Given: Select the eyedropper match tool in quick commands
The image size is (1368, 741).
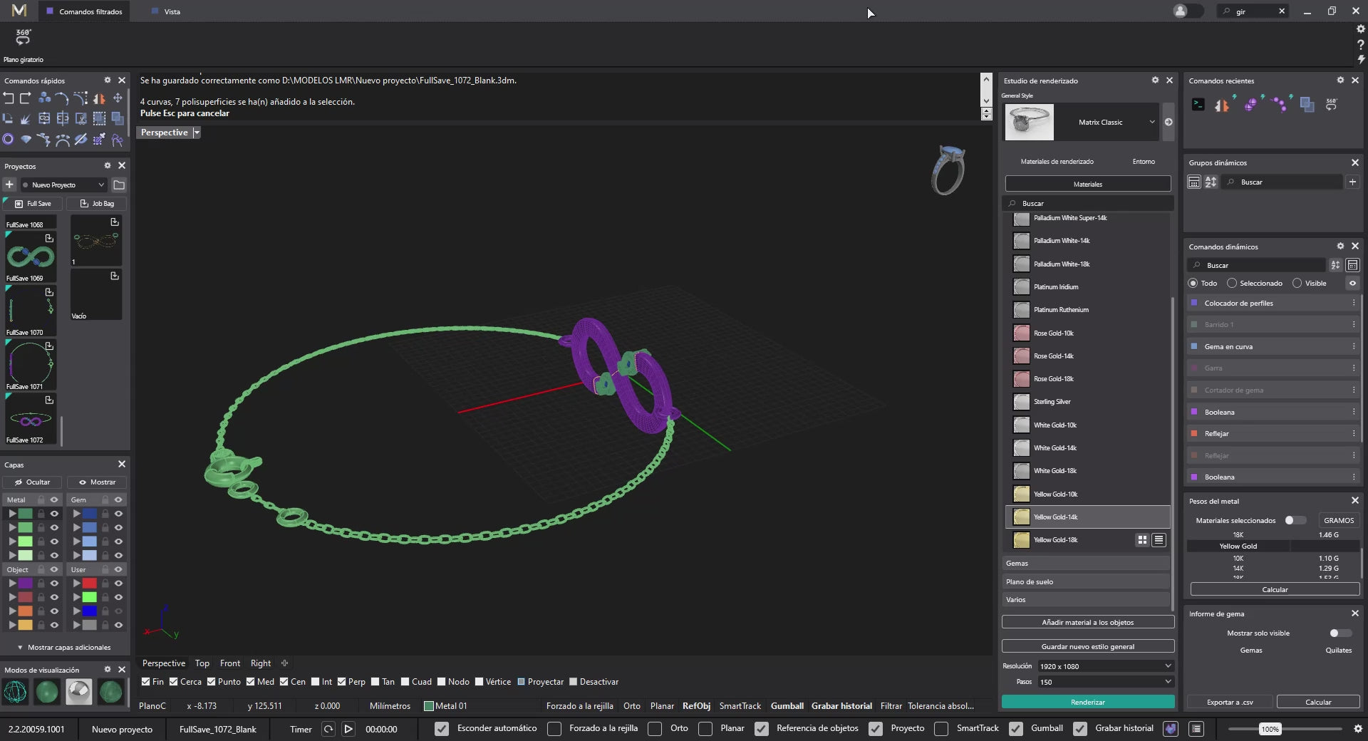Looking at the screenshot, I should [100, 140].
